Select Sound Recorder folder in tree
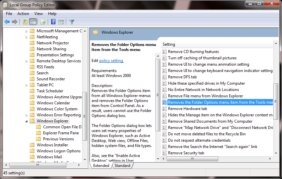Image resolution: width=282 pixels, height=179 pixels. click(51, 79)
